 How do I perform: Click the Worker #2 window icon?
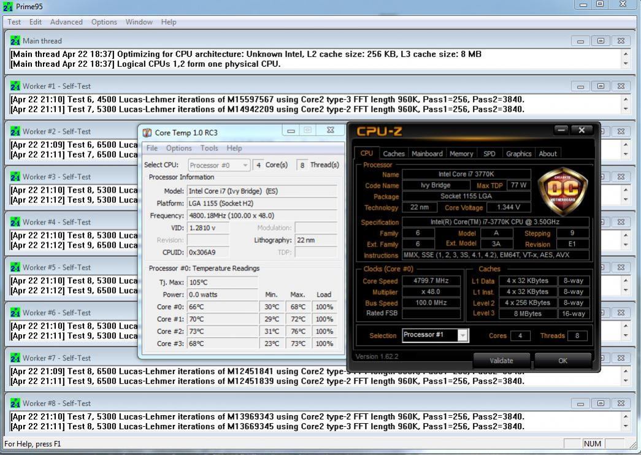(x=15, y=131)
